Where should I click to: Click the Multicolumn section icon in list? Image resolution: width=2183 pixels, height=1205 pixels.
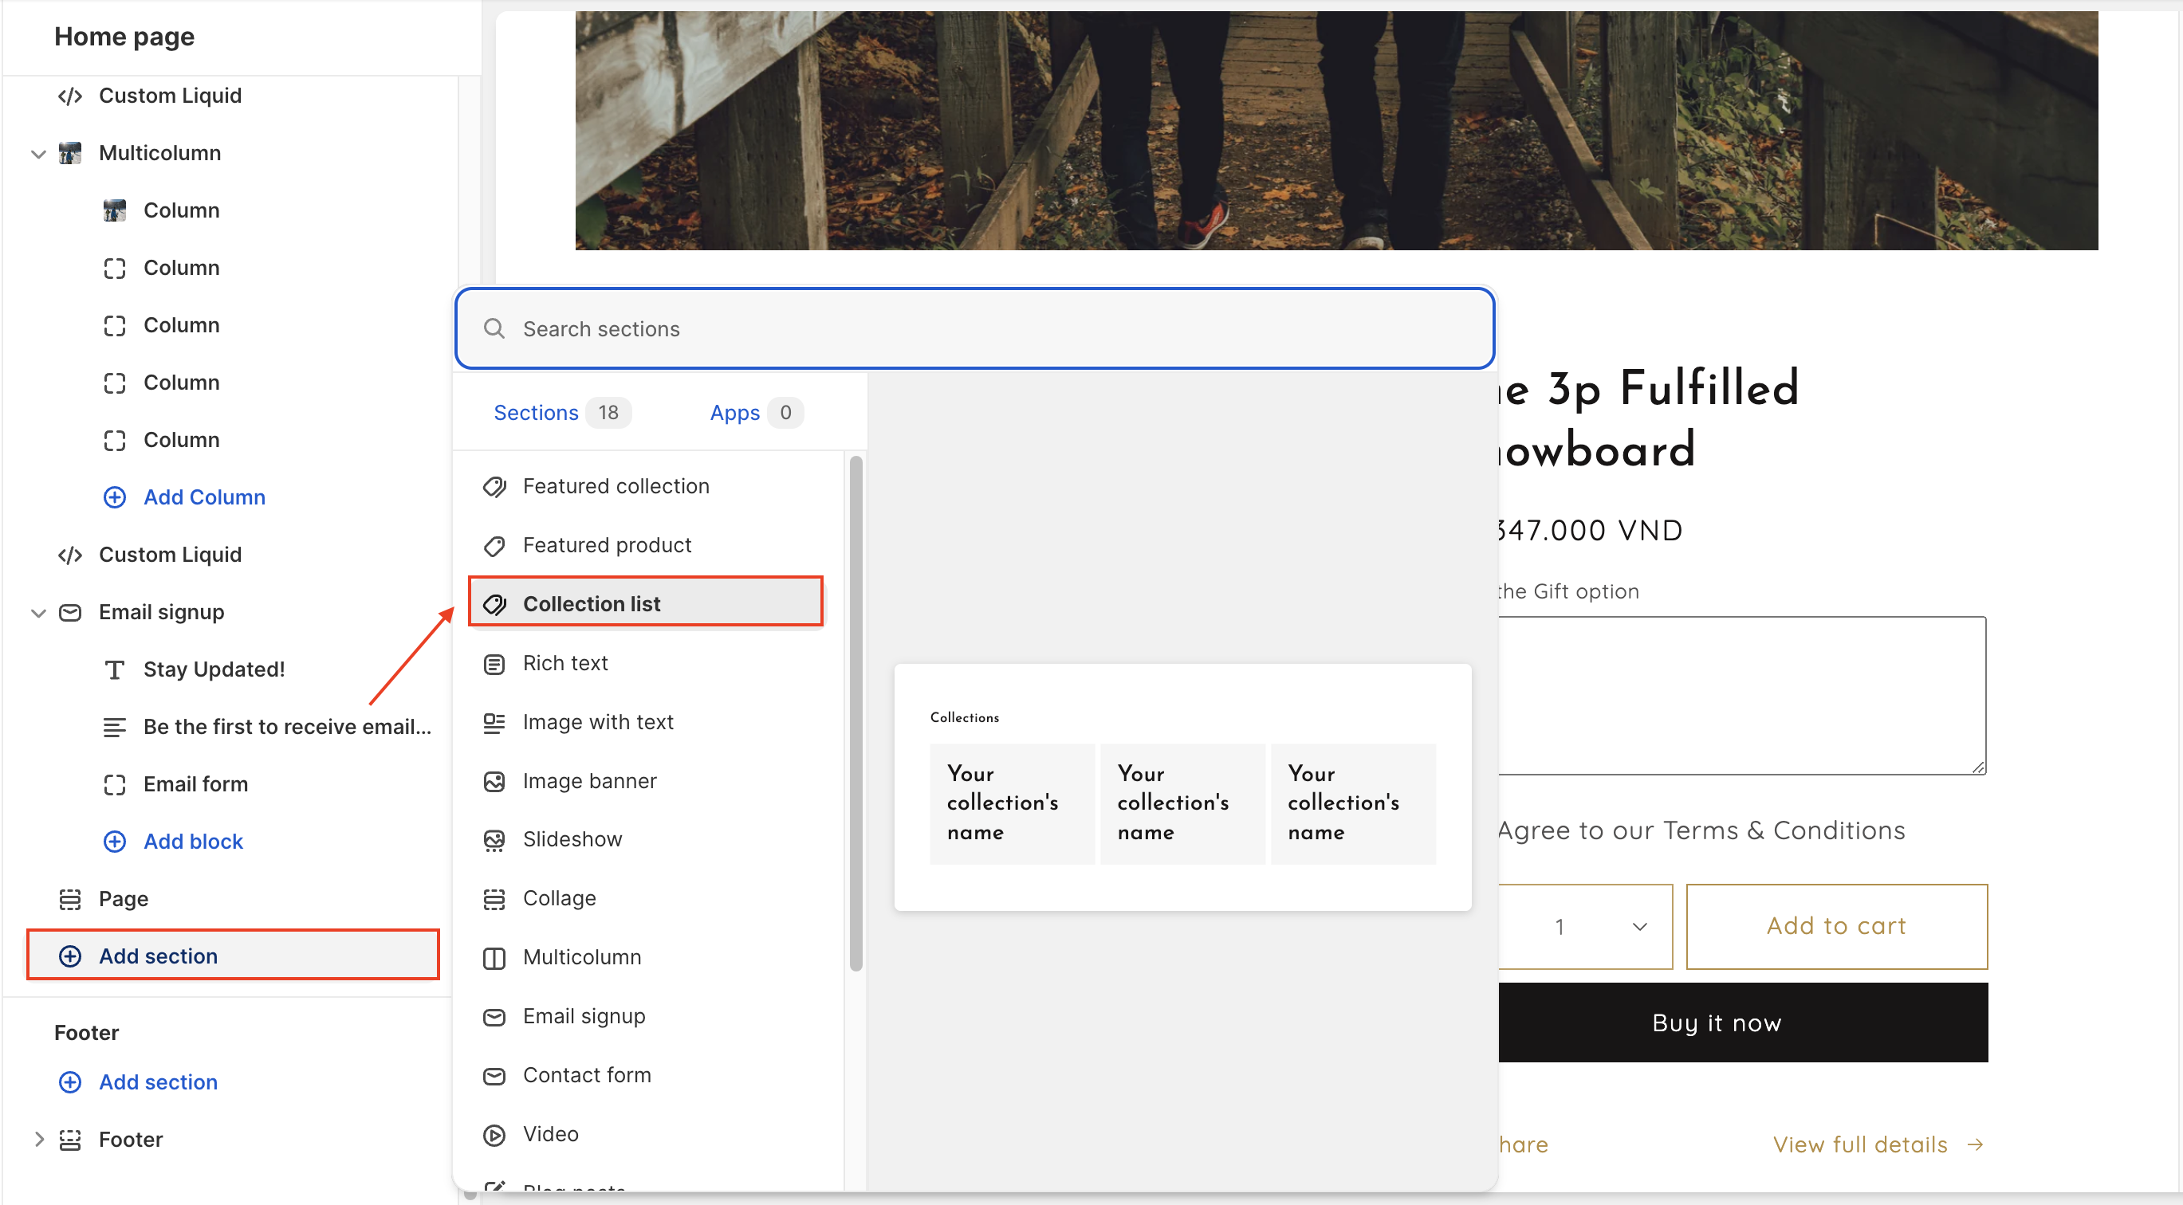494,958
